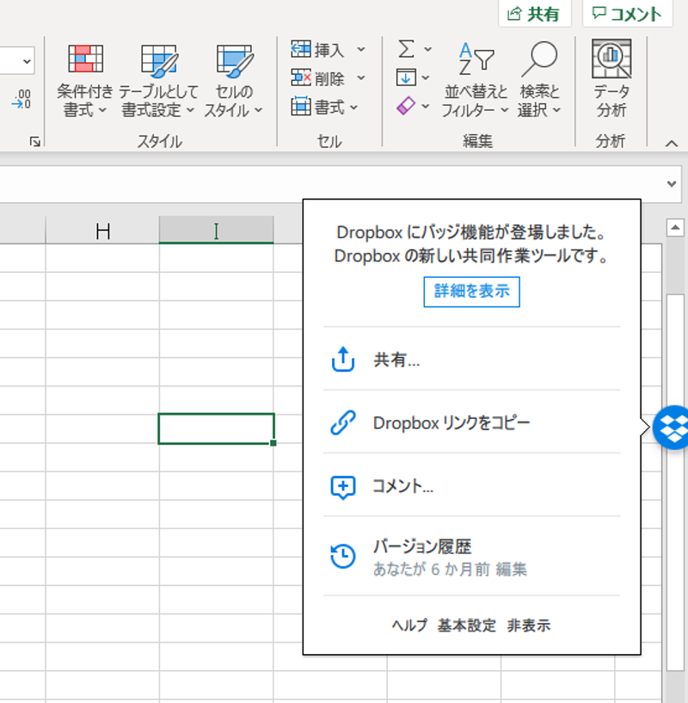Click the selected cell in column I

[216, 429]
